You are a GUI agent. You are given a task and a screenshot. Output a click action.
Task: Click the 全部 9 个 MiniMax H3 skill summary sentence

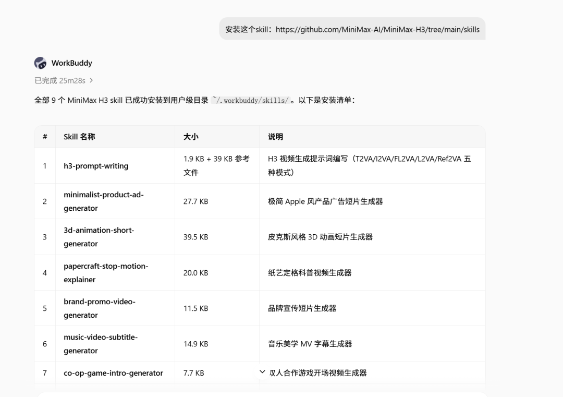[x=194, y=100]
